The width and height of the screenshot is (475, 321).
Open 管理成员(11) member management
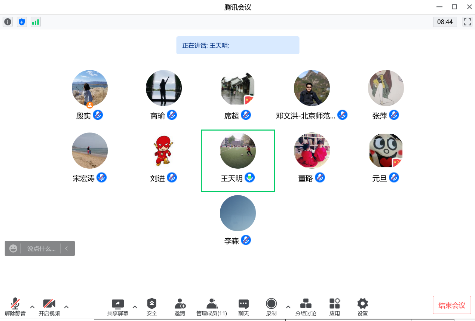(x=212, y=307)
